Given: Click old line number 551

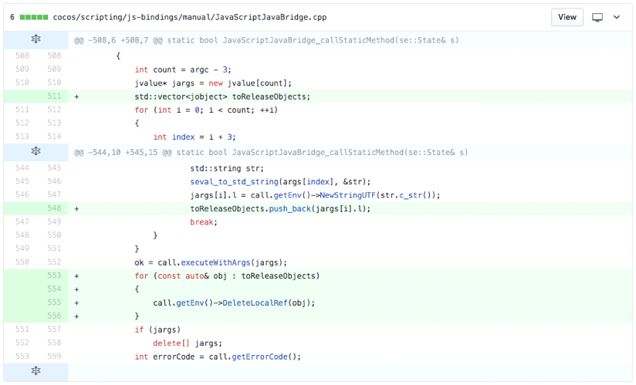Looking at the screenshot, I should (x=21, y=329).
